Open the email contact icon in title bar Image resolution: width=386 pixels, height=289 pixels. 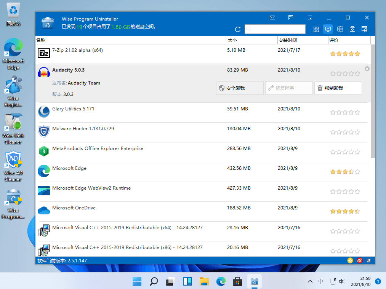pyautogui.click(x=272, y=18)
